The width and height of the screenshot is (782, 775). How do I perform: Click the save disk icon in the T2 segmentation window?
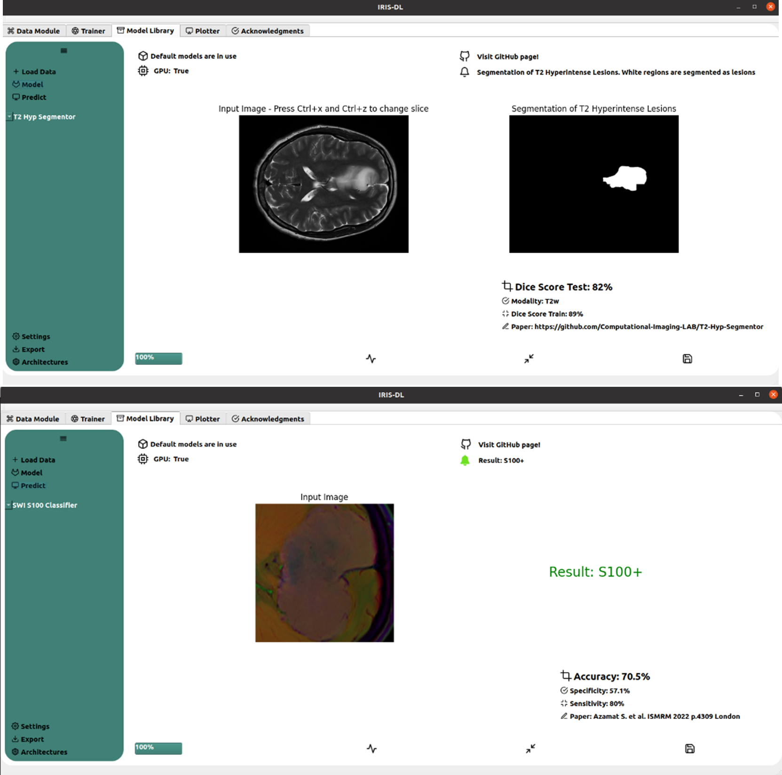pyautogui.click(x=687, y=359)
